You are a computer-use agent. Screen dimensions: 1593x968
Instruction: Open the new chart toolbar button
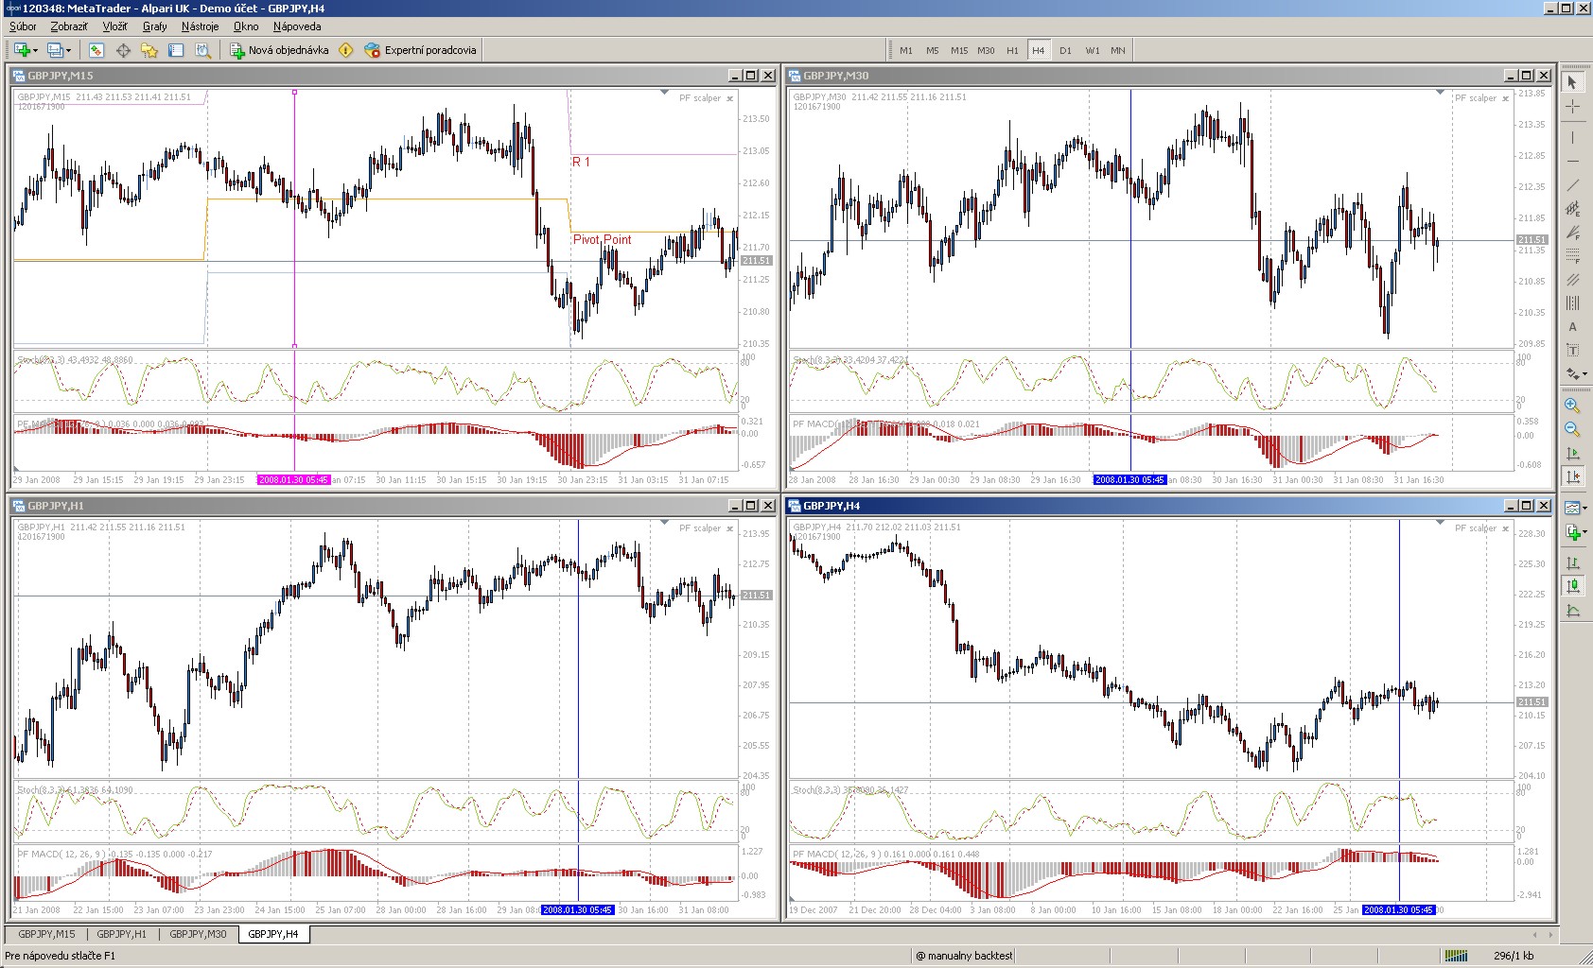pyautogui.click(x=22, y=50)
